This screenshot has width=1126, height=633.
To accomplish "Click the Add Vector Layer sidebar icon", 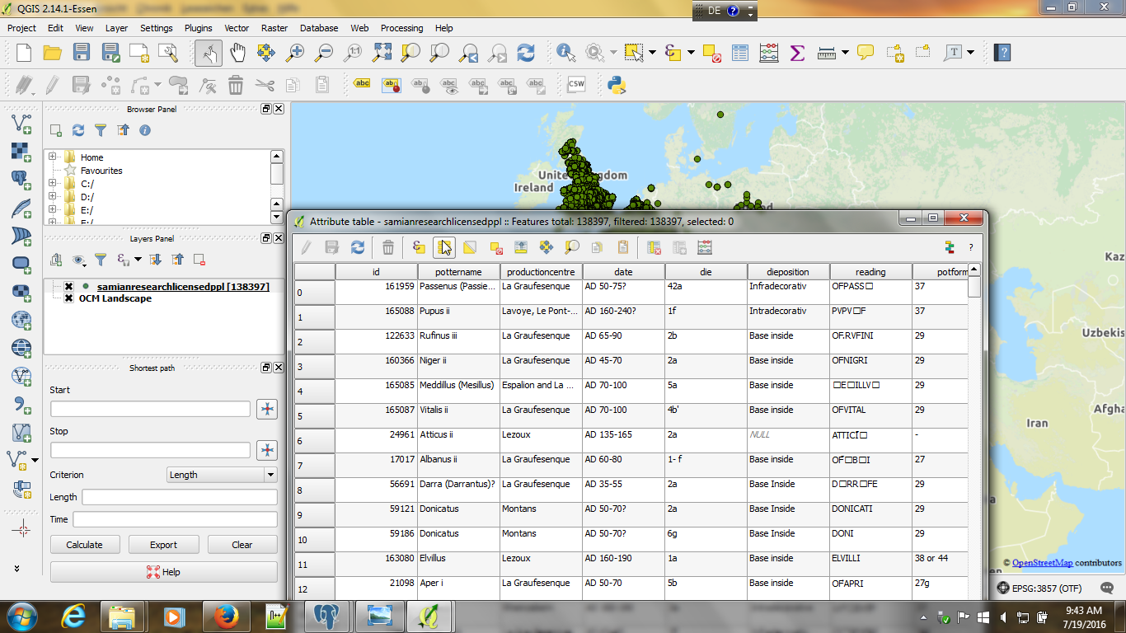I will pos(21,124).
